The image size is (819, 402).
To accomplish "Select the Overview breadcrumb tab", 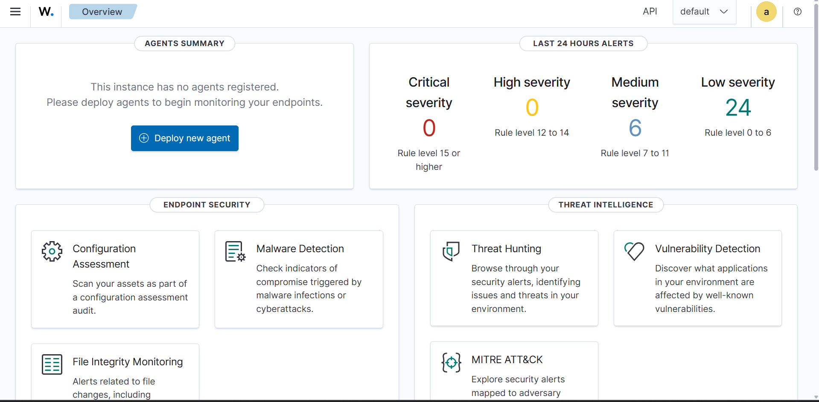I will point(102,12).
